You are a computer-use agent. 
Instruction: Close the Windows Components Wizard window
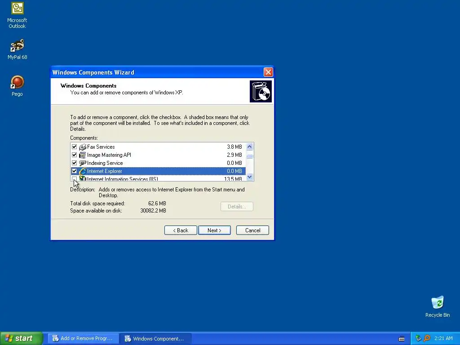[268, 72]
